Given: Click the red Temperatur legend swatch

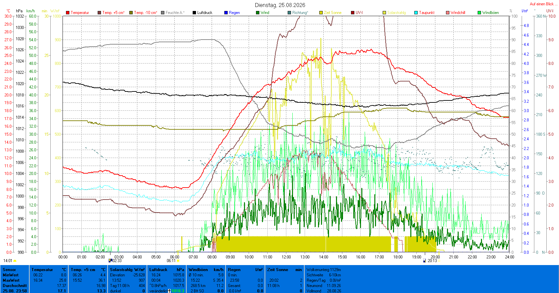Looking at the screenshot, I should click(68, 13).
